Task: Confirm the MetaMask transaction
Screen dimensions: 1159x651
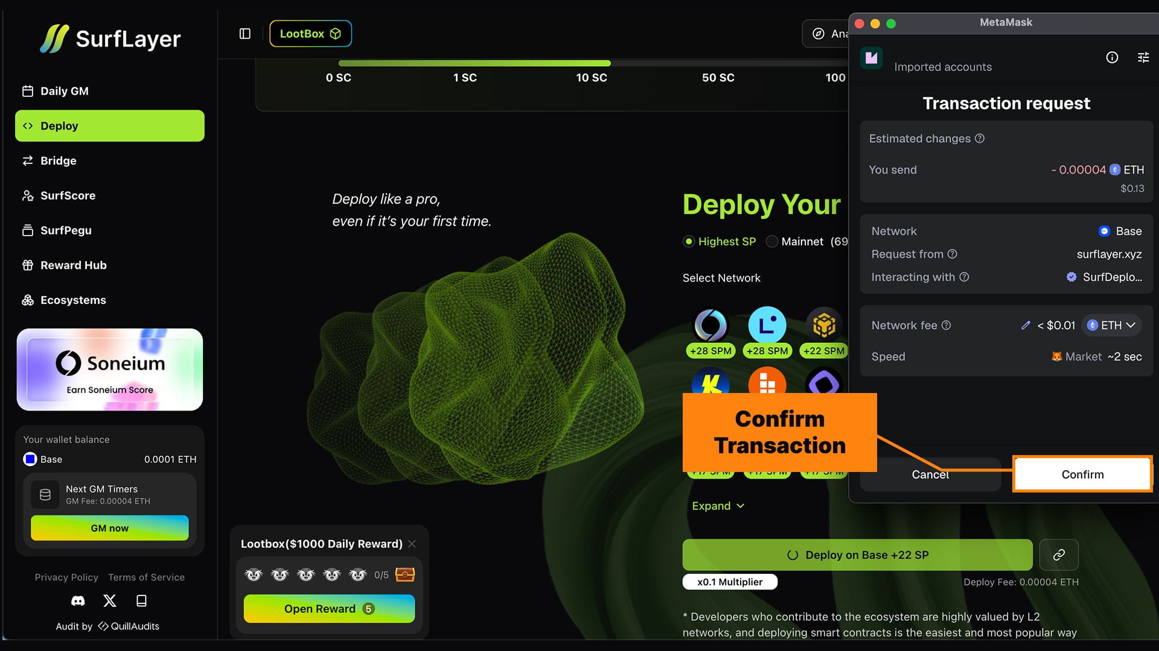Action: click(1082, 474)
